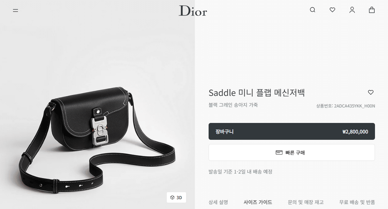This screenshot has height=209, width=388.
Task: Click the Dior logo
Action: pos(193,11)
